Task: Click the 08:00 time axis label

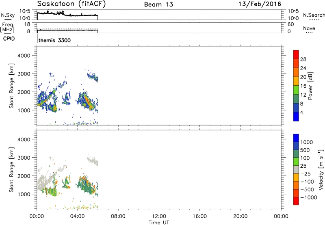Action: pyautogui.click(x=118, y=216)
